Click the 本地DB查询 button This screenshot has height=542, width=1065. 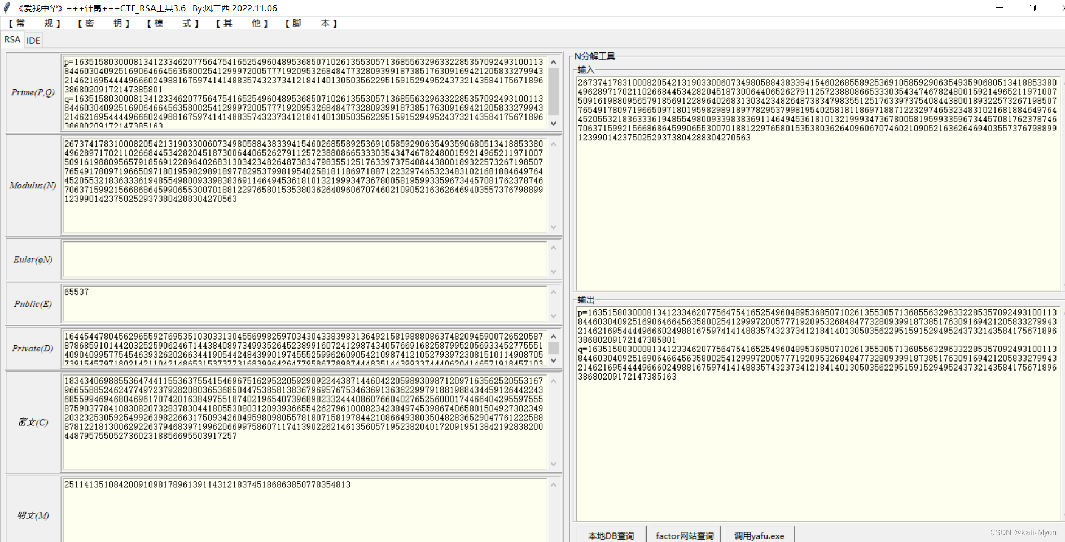pos(611,536)
